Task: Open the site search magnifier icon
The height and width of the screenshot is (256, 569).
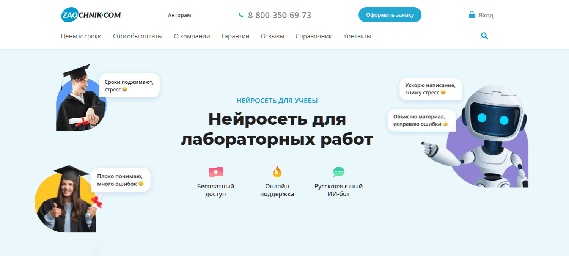Action: coord(484,36)
